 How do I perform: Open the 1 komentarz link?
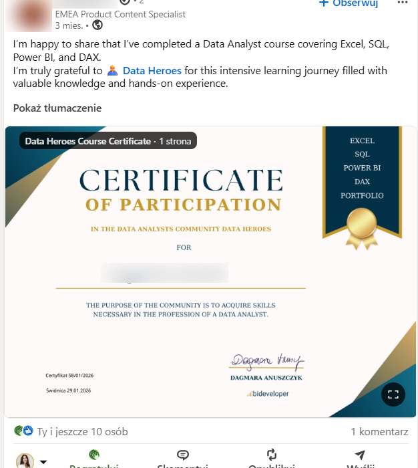[x=379, y=432]
